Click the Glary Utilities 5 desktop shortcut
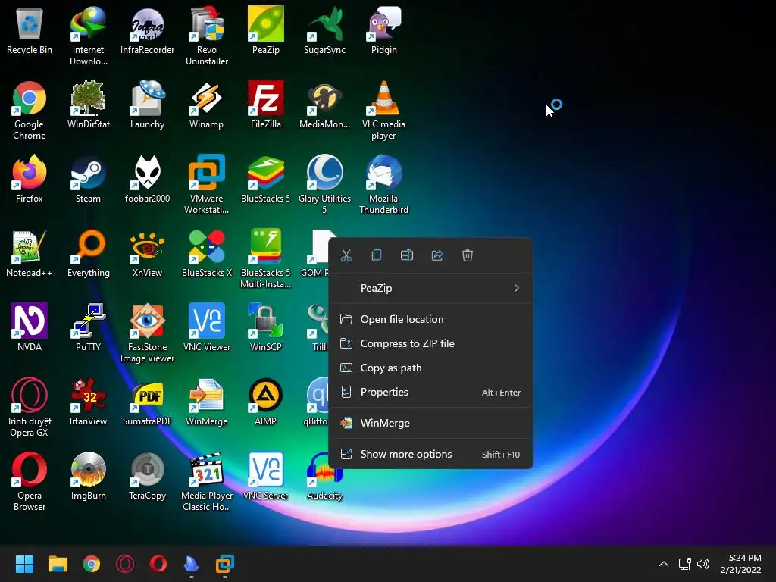 pos(324,185)
